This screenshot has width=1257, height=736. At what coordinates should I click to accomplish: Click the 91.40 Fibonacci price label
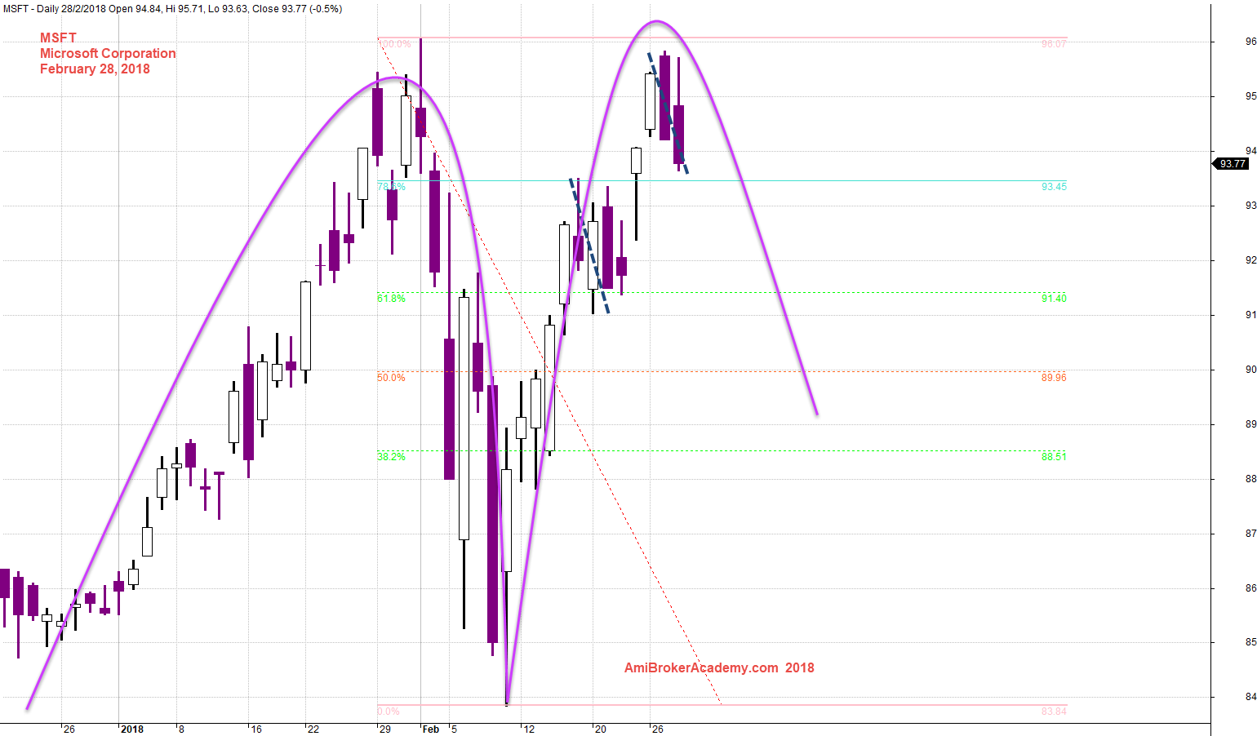[1054, 299]
